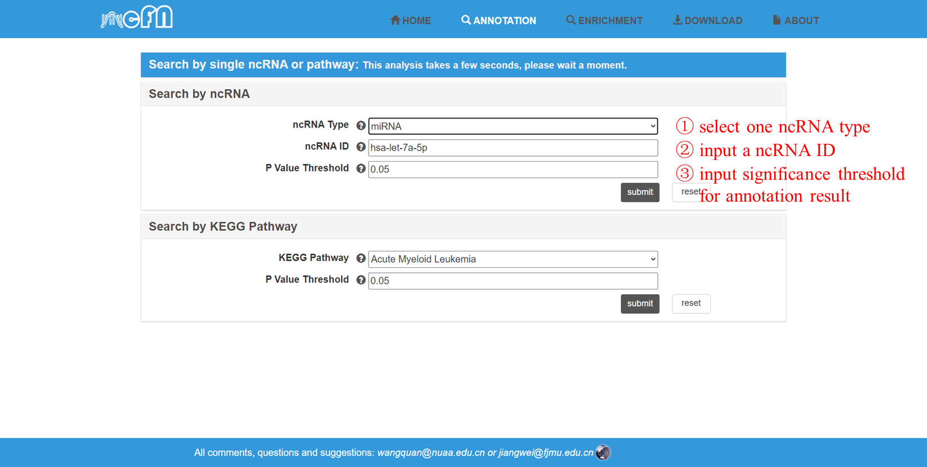Click the ncRNA ID input field
Image resolution: width=927 pixels, height=467 pixels.
(512, 148)
